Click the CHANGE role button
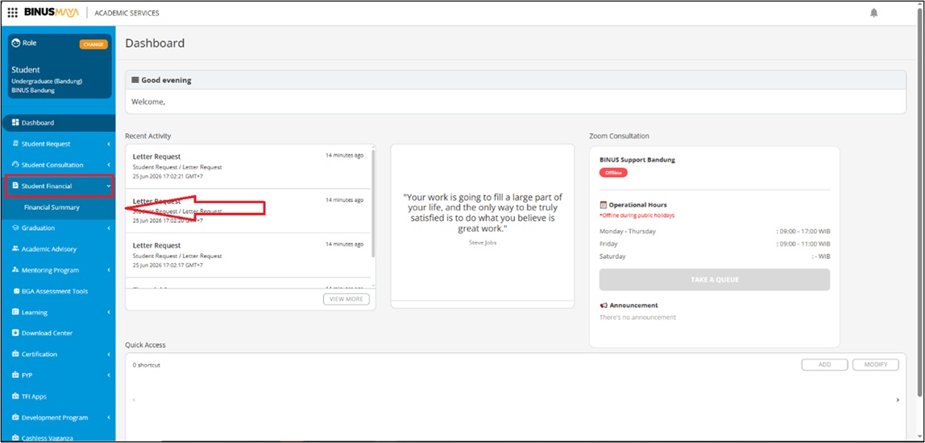925x443 pixels. click(93, 44)
